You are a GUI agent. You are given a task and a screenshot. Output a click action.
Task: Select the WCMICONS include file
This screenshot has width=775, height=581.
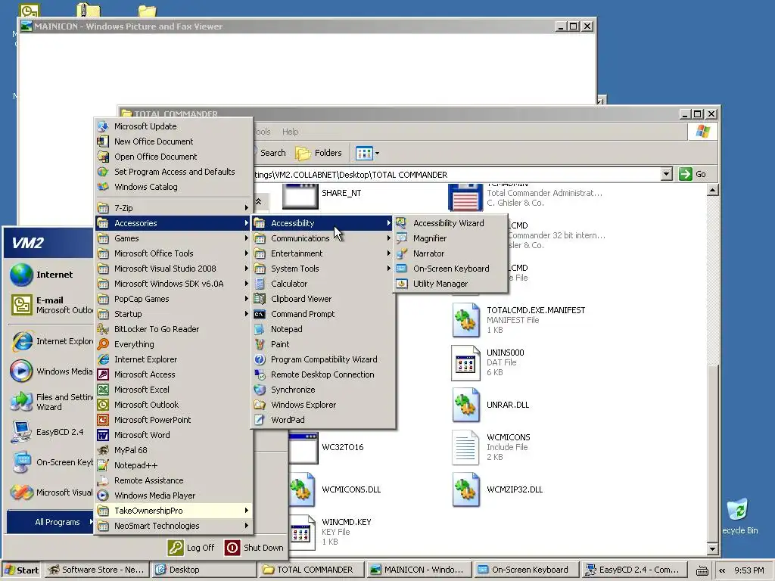point(490,447)
